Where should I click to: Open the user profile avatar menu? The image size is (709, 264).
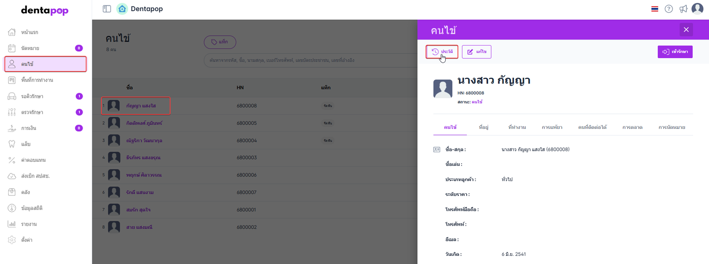[698, 9]
